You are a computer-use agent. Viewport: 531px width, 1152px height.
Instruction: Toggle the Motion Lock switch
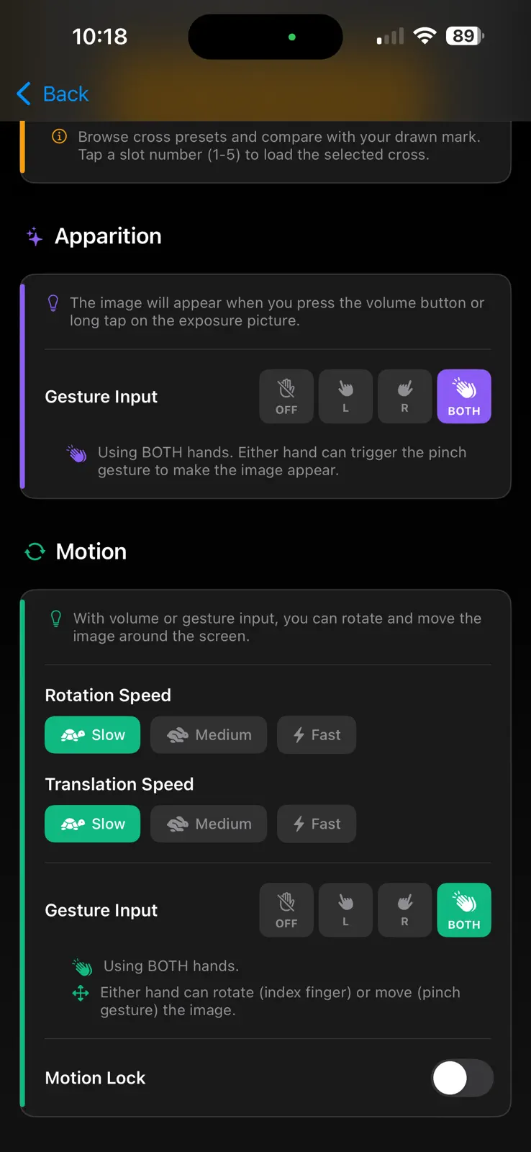click(x=463, y=1078)
